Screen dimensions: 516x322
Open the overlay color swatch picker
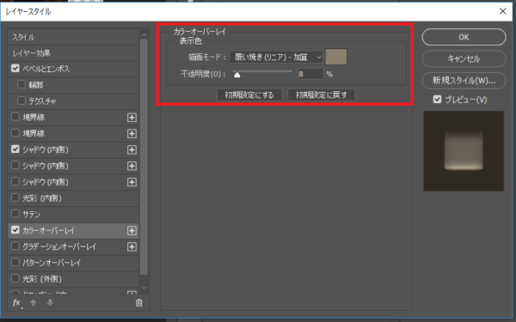click(336, 57)
